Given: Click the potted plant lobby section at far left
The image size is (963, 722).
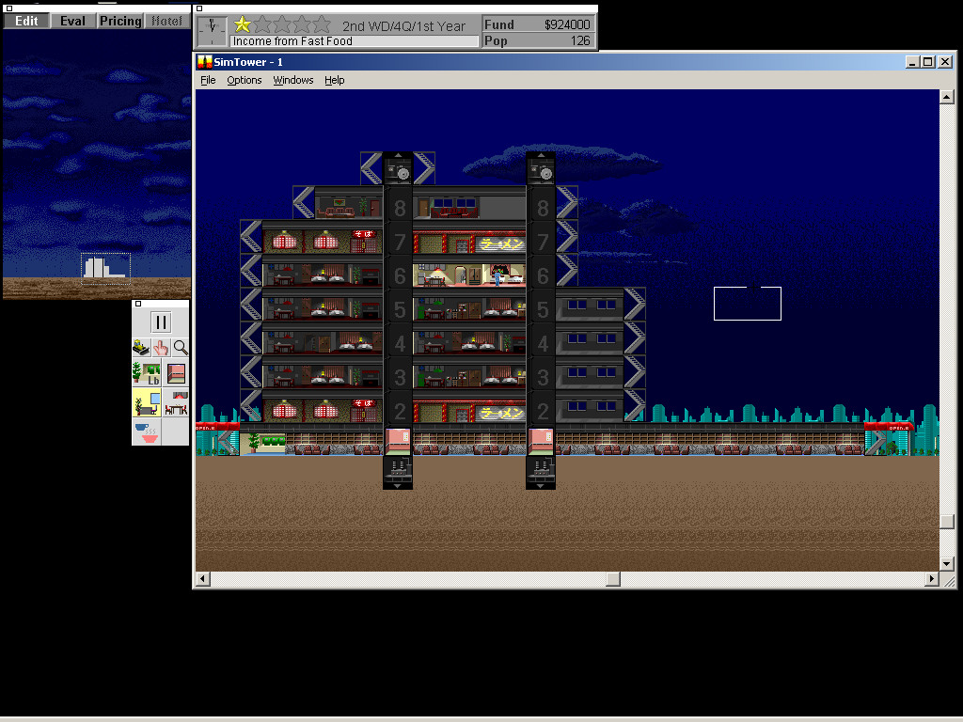Looking at the screenshot, I should click(263, 443).
